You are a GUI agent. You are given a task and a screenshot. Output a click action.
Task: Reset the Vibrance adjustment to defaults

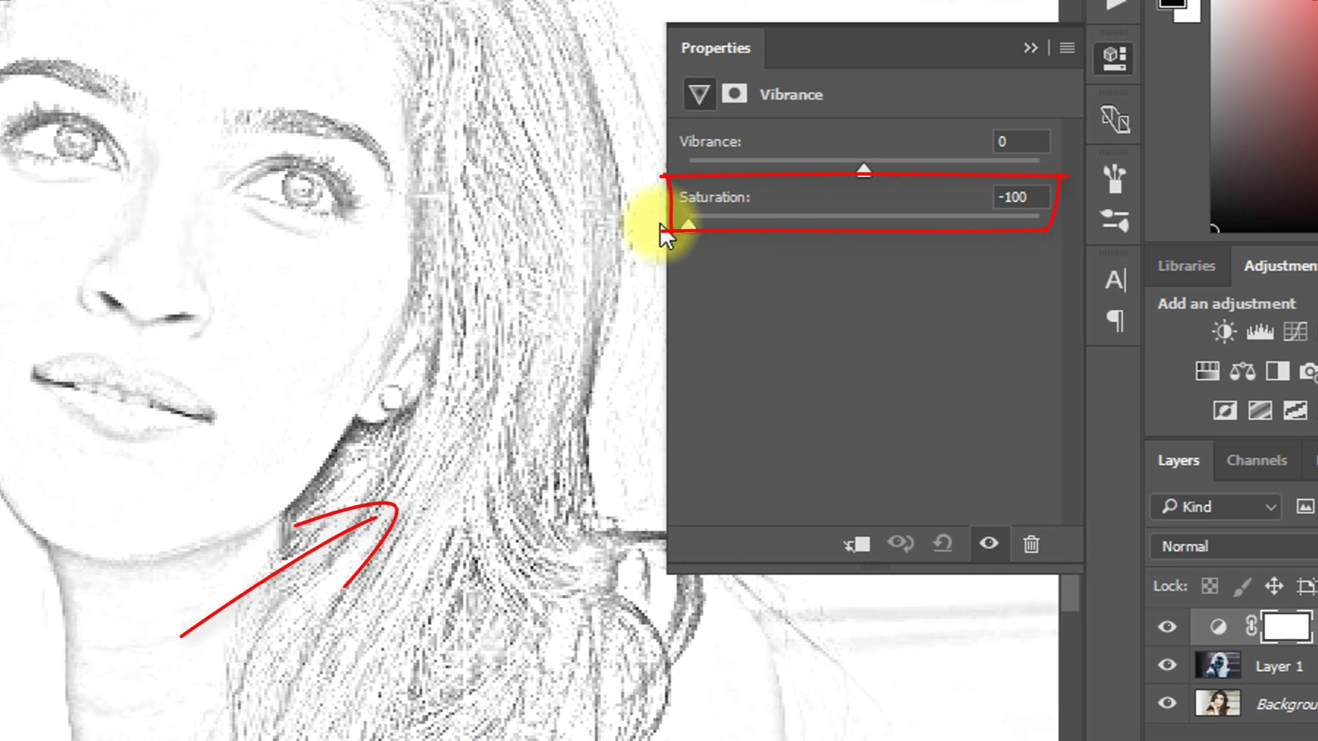pos(943,543)
